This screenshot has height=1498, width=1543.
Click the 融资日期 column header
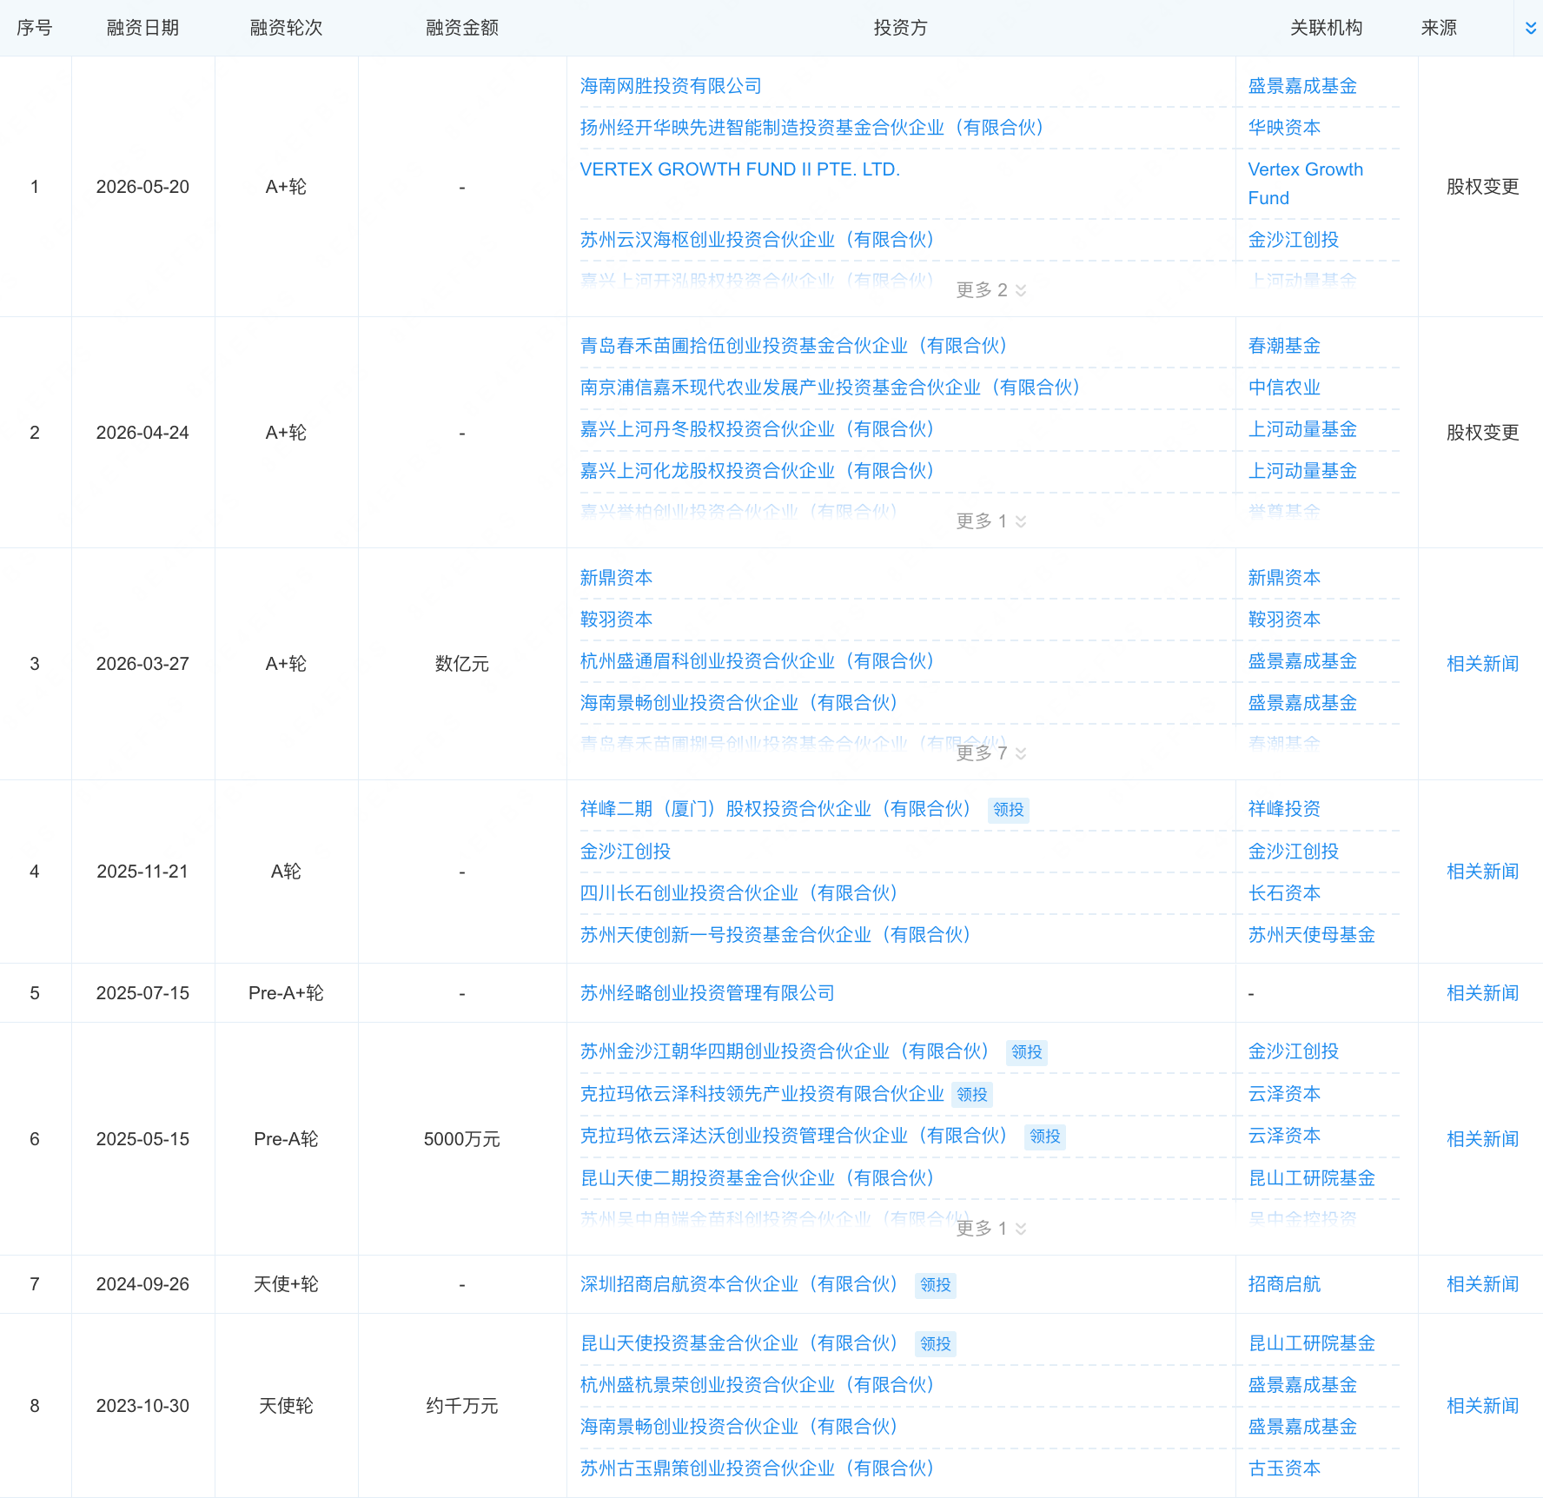pos(142,28)
